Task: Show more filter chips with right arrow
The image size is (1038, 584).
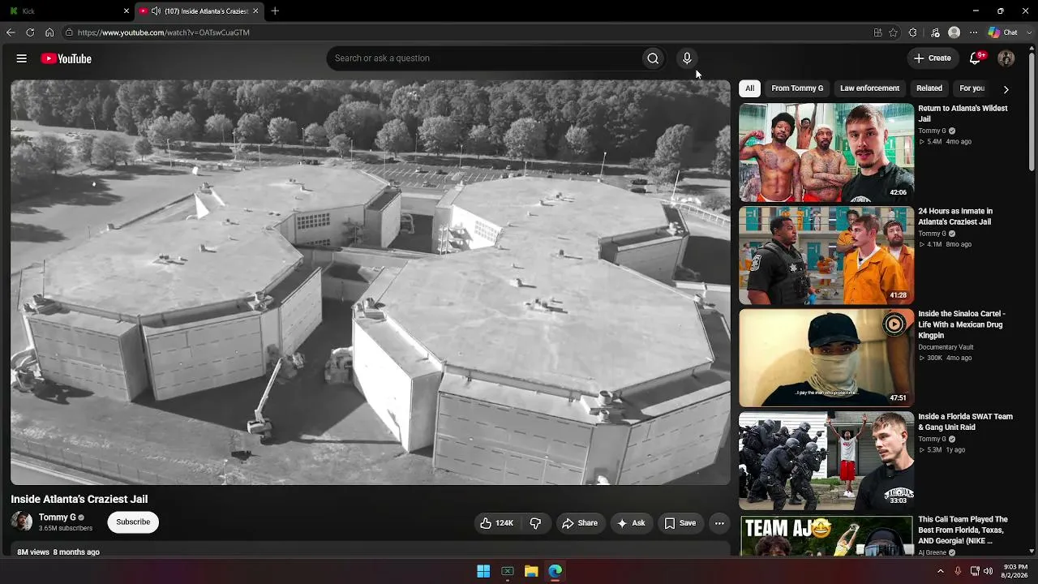Action: (1006, 89)
